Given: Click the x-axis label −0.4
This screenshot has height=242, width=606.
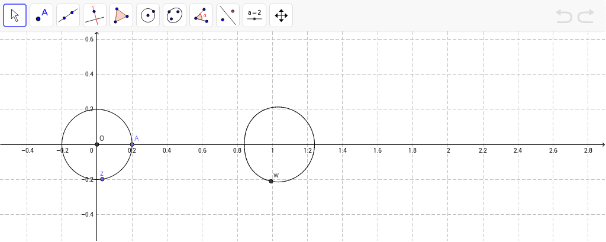Looking at the screenshot, I should coord(27,151).
